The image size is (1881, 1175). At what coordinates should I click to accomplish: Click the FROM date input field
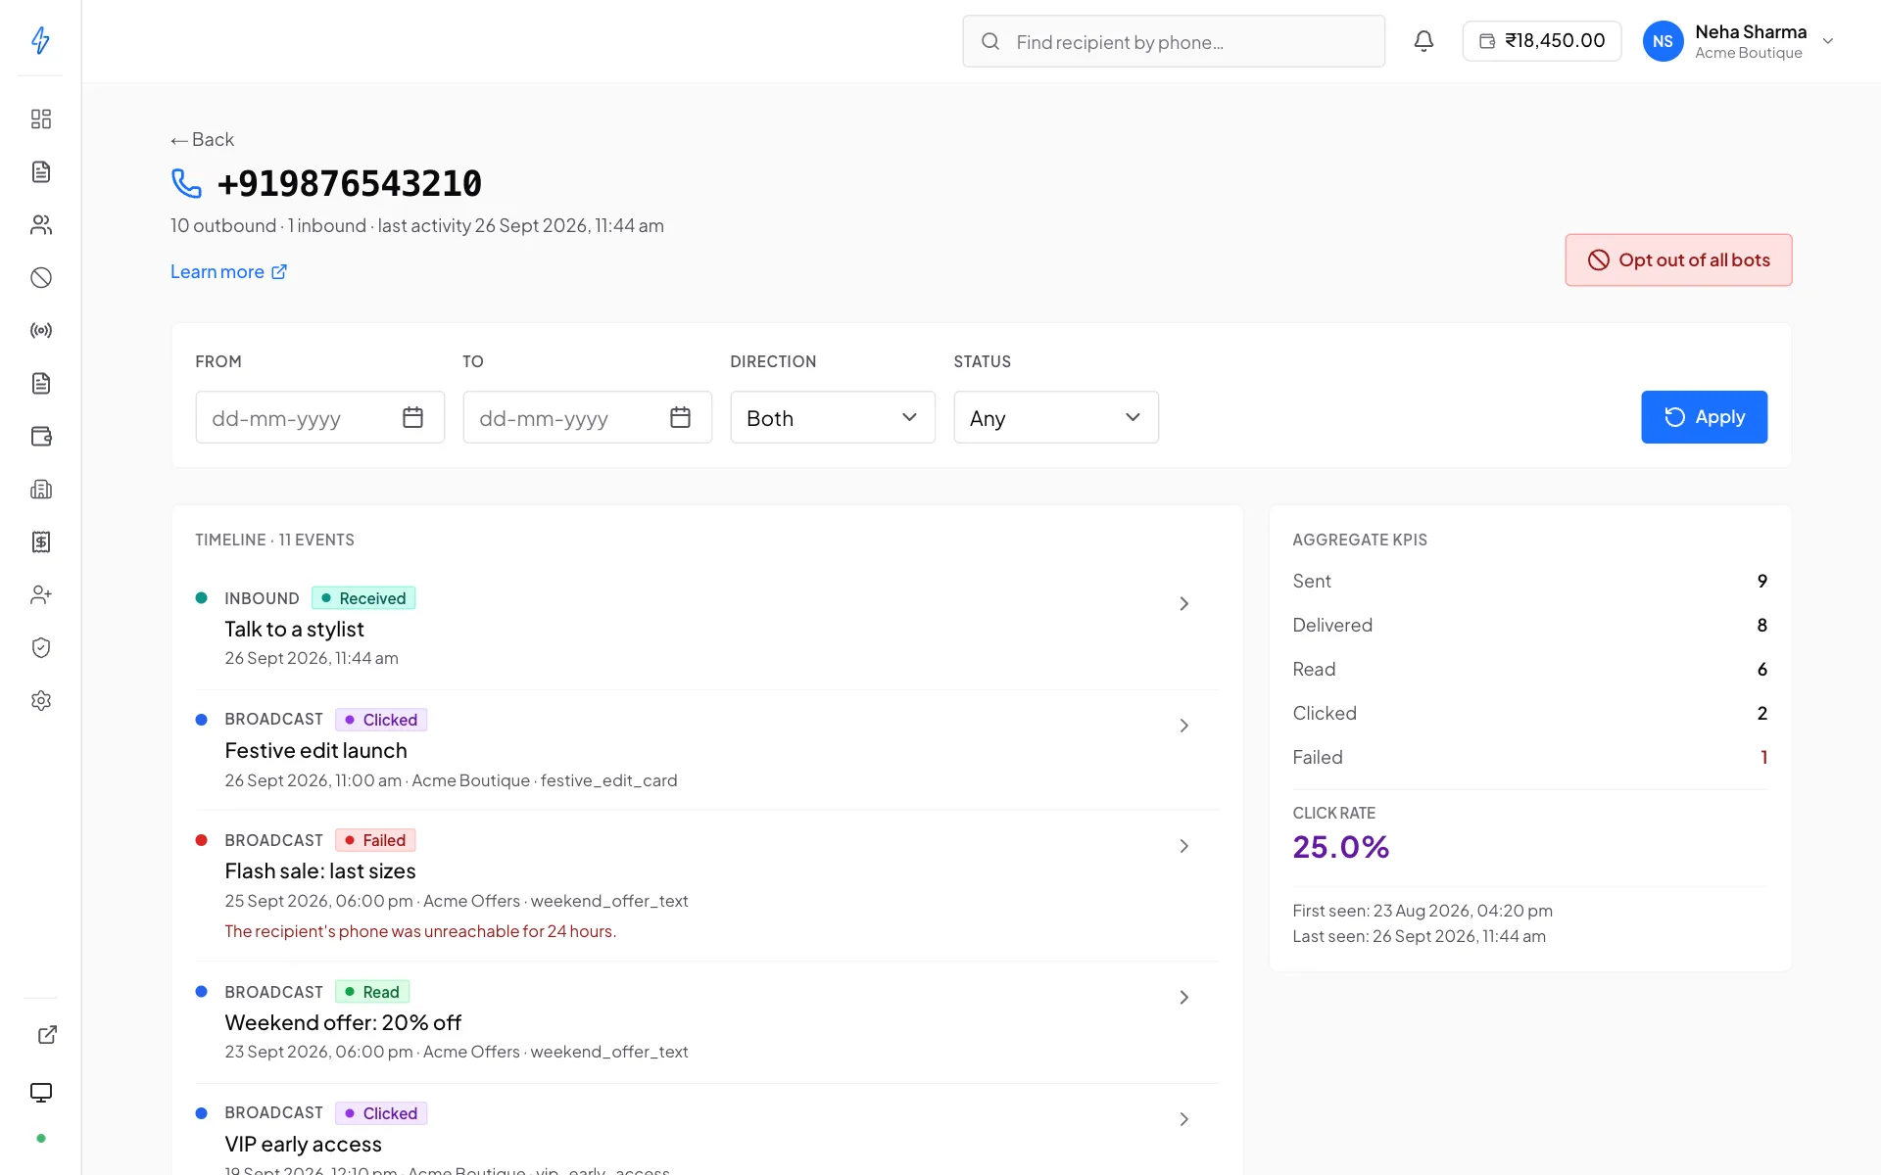point(319,418)
